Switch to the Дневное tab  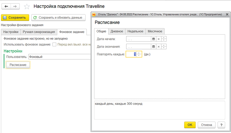coord(117,31)
